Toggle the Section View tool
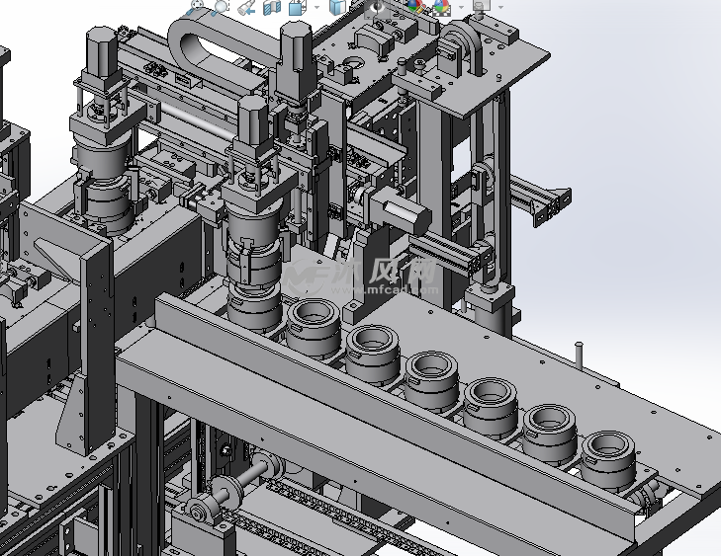The image size is (721, 556). (272, 7)
